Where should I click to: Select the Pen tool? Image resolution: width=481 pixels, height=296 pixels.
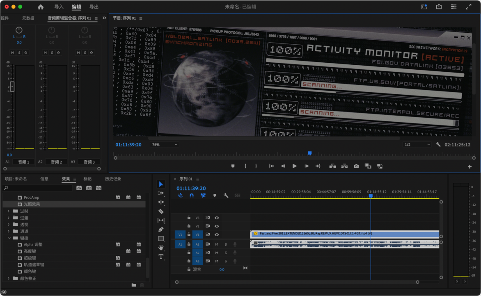[161, 230]
